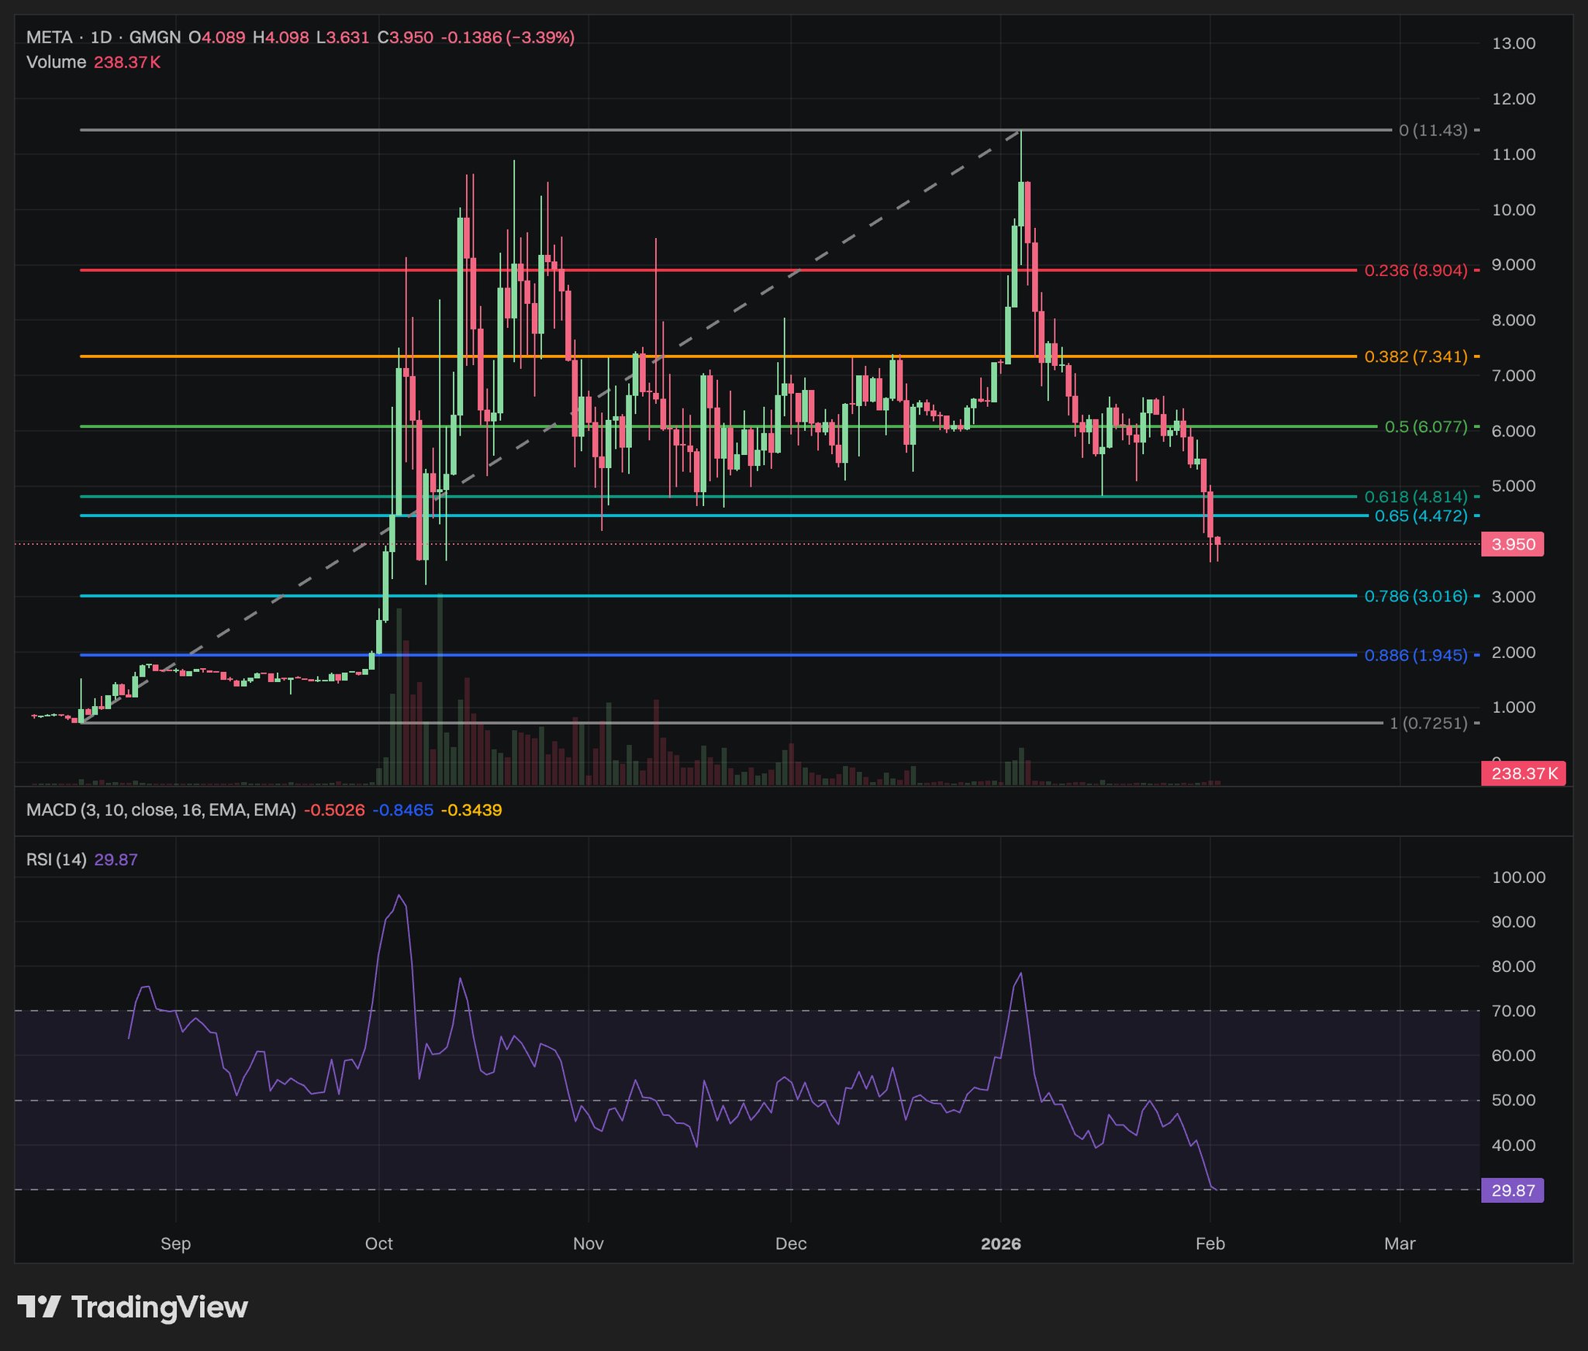The height and width of the screenshot is (1351, 1588).
Task: Select the 0.382 (7.341) Fibonacci label
Action: click(1415, 357)
